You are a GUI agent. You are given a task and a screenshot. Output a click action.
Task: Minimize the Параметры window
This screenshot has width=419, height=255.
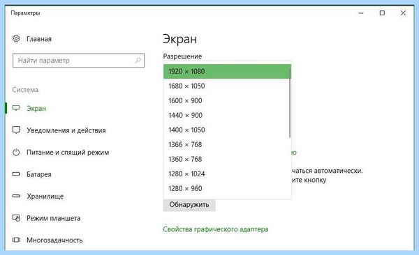pos(361,13)
